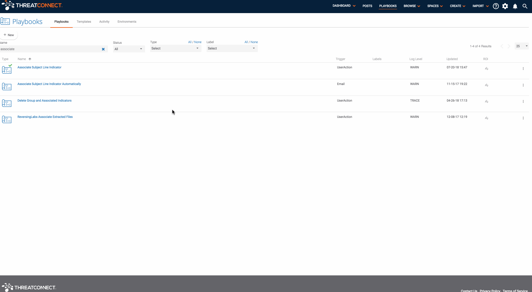Click All link above Label filter
Screen dimensions: 532x292
click(x=246, y=42)
